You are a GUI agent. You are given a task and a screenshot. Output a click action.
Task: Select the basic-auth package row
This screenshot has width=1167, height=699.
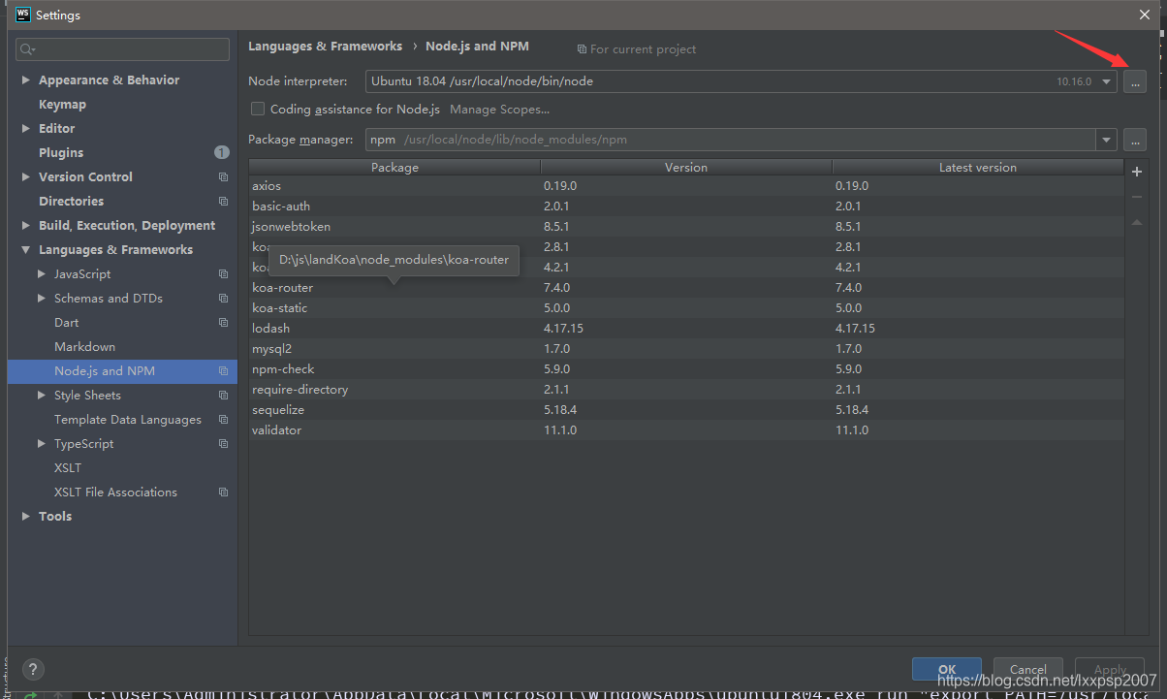(x=686, y=207)
